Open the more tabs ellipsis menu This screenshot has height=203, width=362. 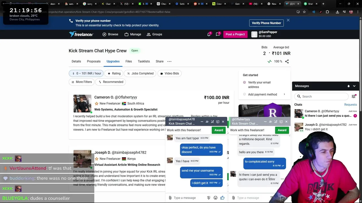(x=169, y=61)
